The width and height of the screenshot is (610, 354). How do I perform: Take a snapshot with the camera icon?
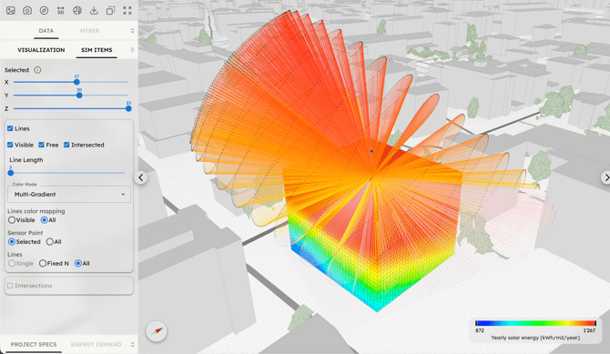tap(27, 11)
